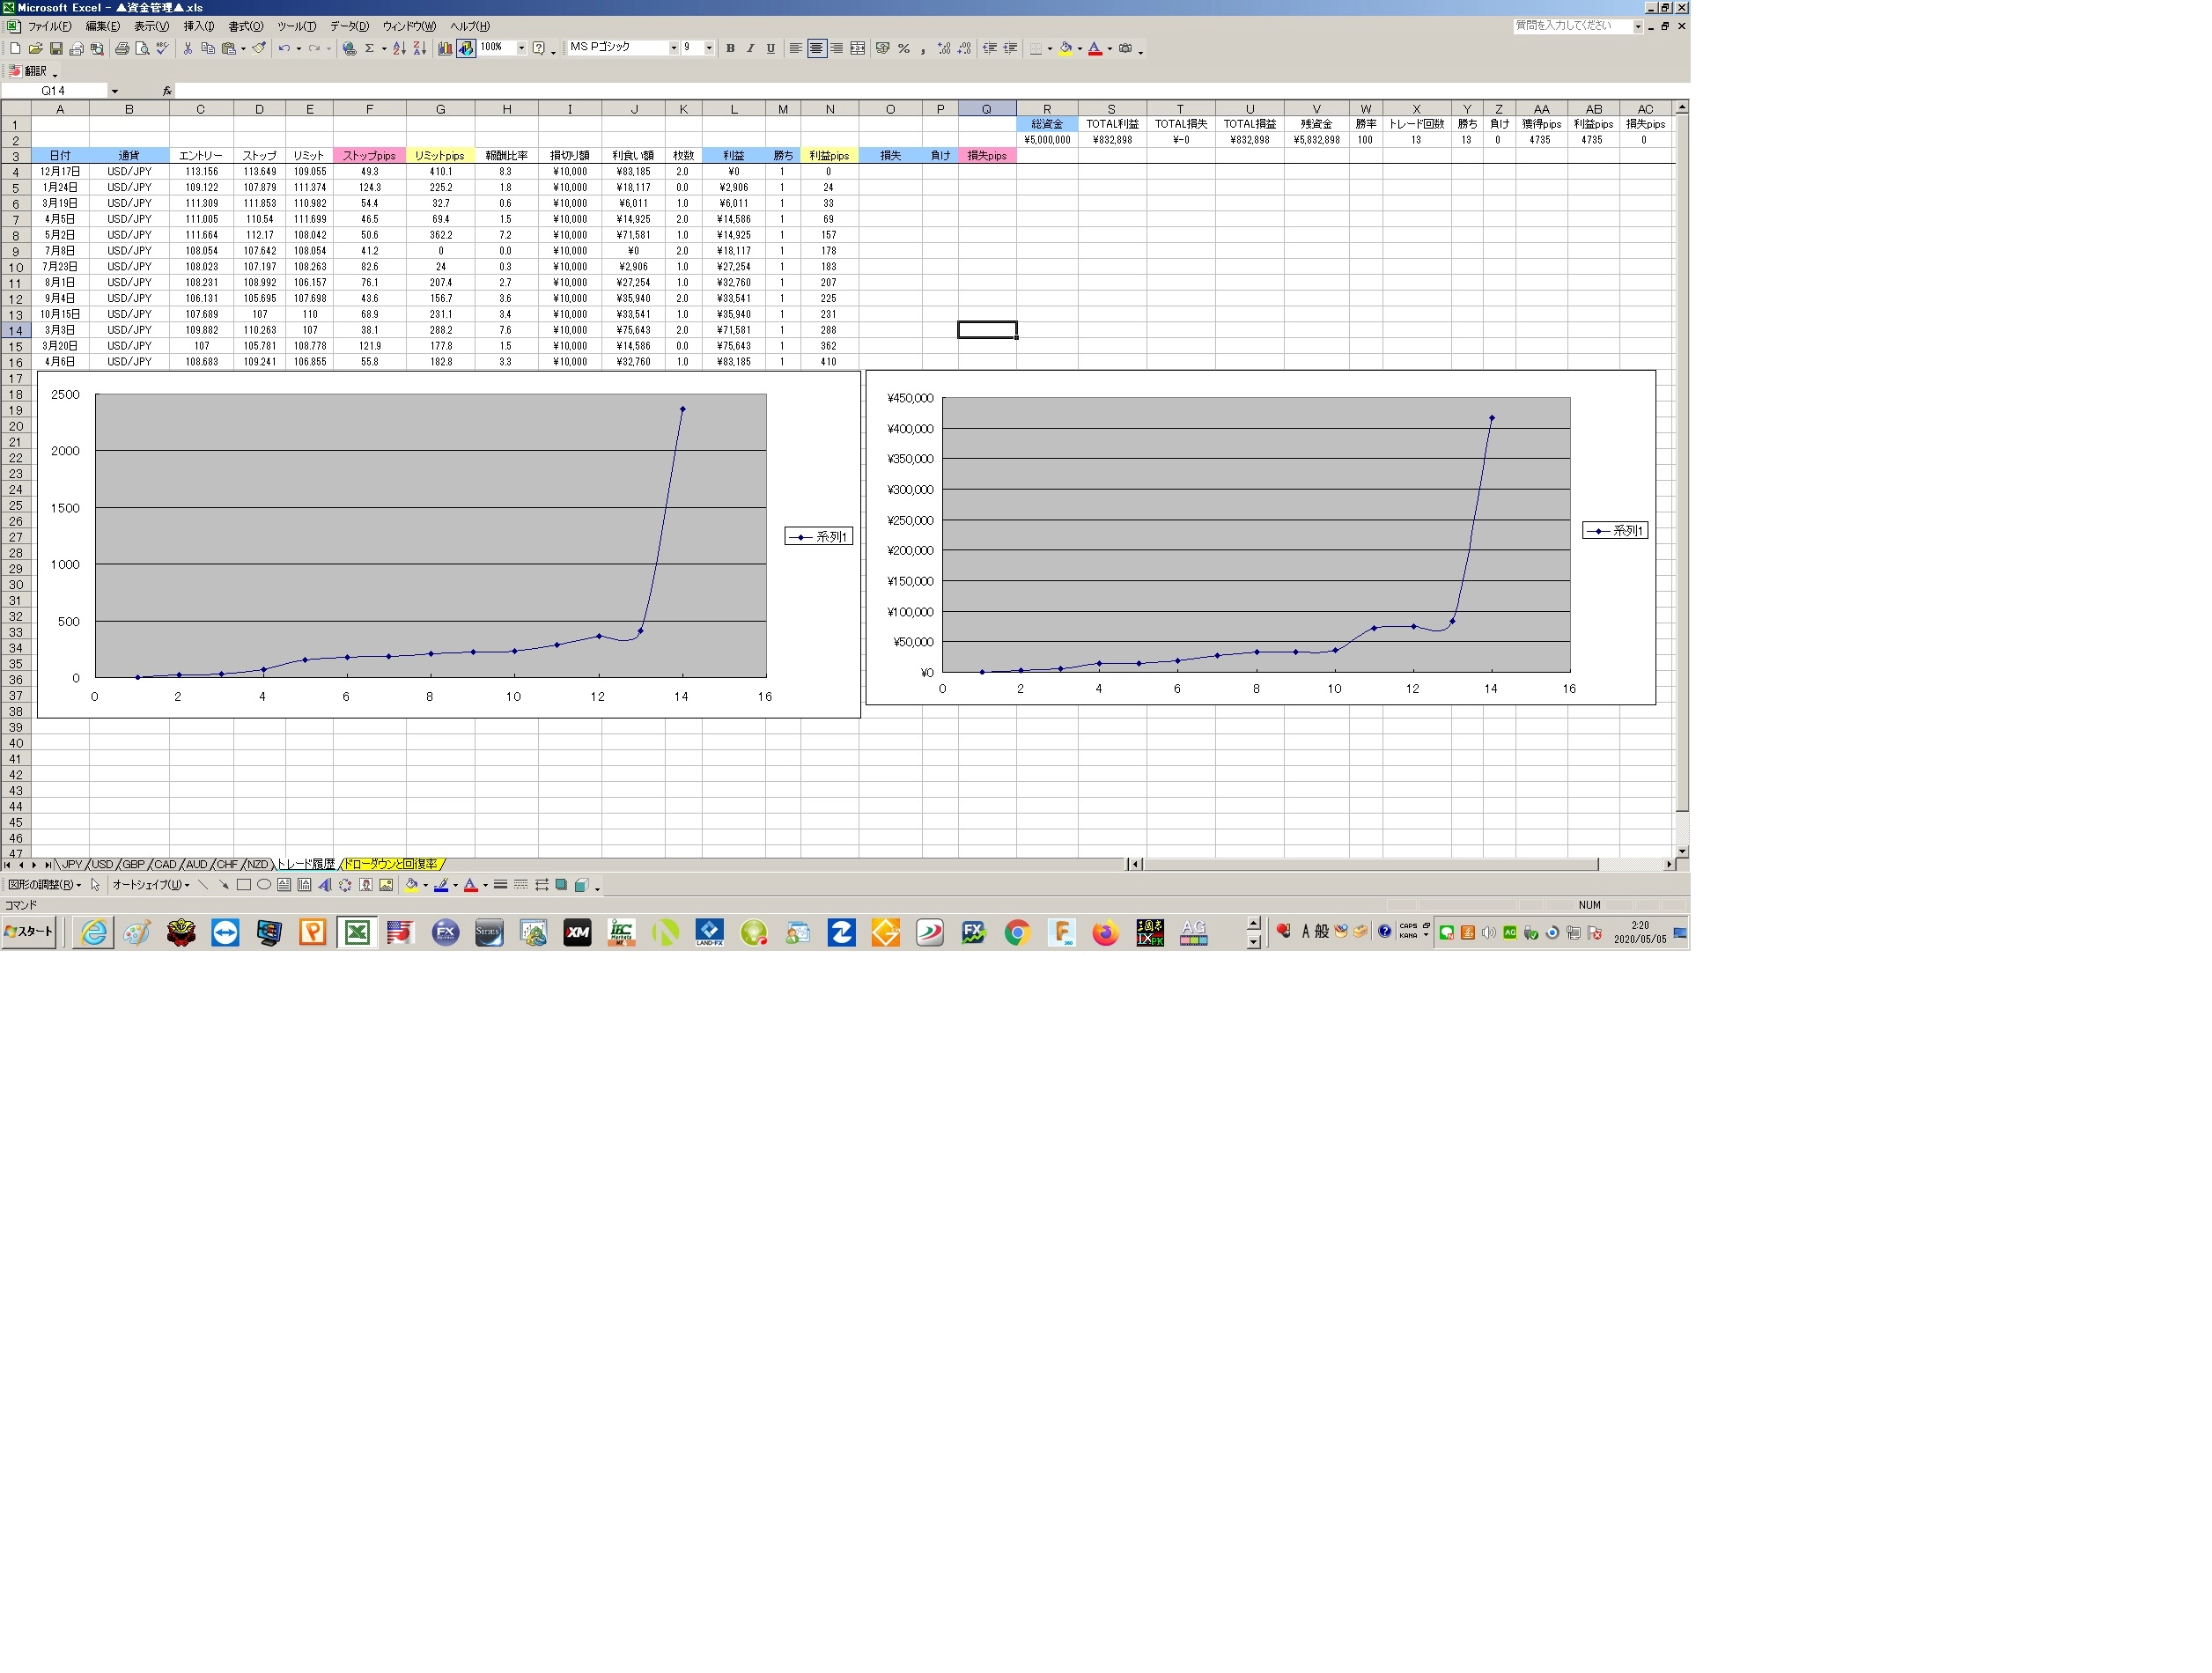Toggle center alignment button
Image resolution: width=2212 pixels, height=1673 pixels.
tap(816, 48)
